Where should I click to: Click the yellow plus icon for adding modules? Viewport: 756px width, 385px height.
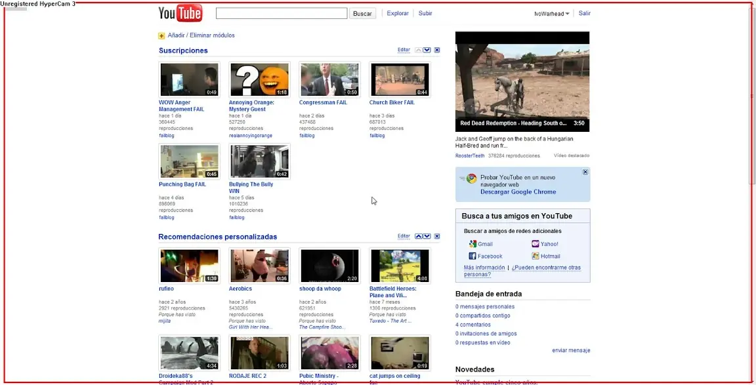point(161,35)
